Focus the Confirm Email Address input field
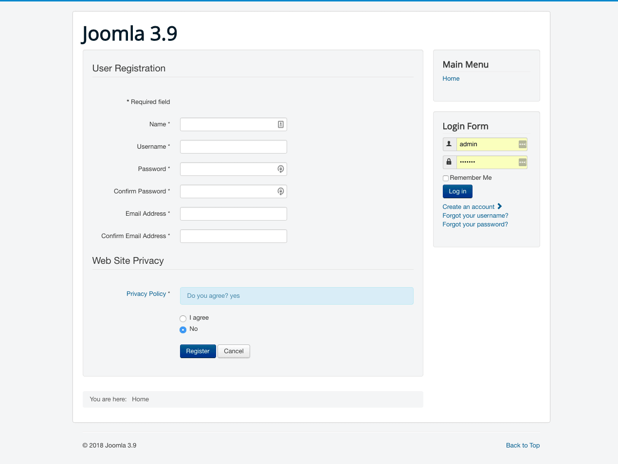The height and width of the screenshot is (464, 618). [x=234, y=236]
